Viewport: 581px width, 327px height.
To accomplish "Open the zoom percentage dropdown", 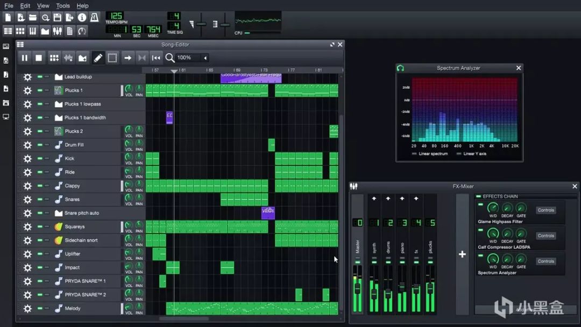I will pyautogui.click(x=205, y=58).
